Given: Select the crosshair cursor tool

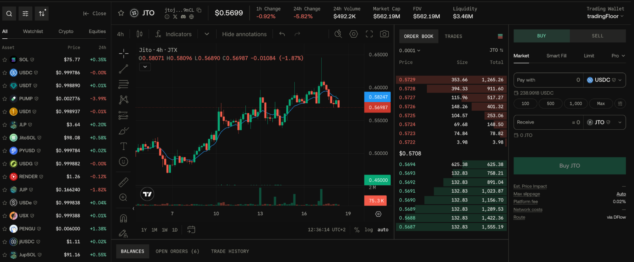Looking at the screenshot, I should click(x=123, y=54).
